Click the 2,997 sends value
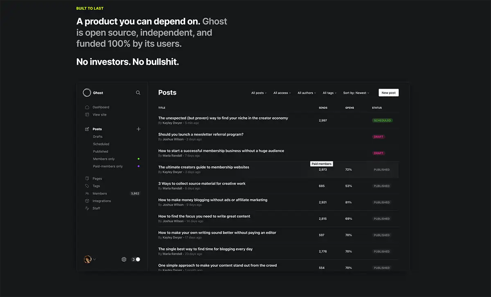Screen dimensions: 491x297 [323, 121]
